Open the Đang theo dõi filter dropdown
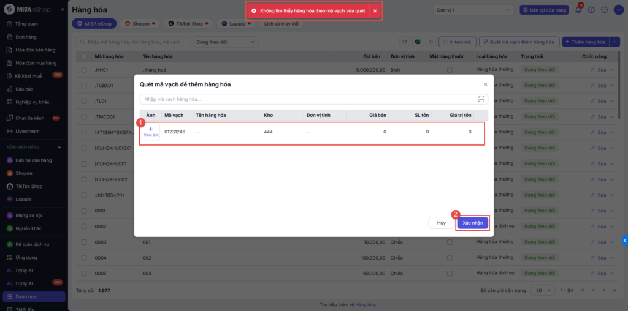 point(226,42)
